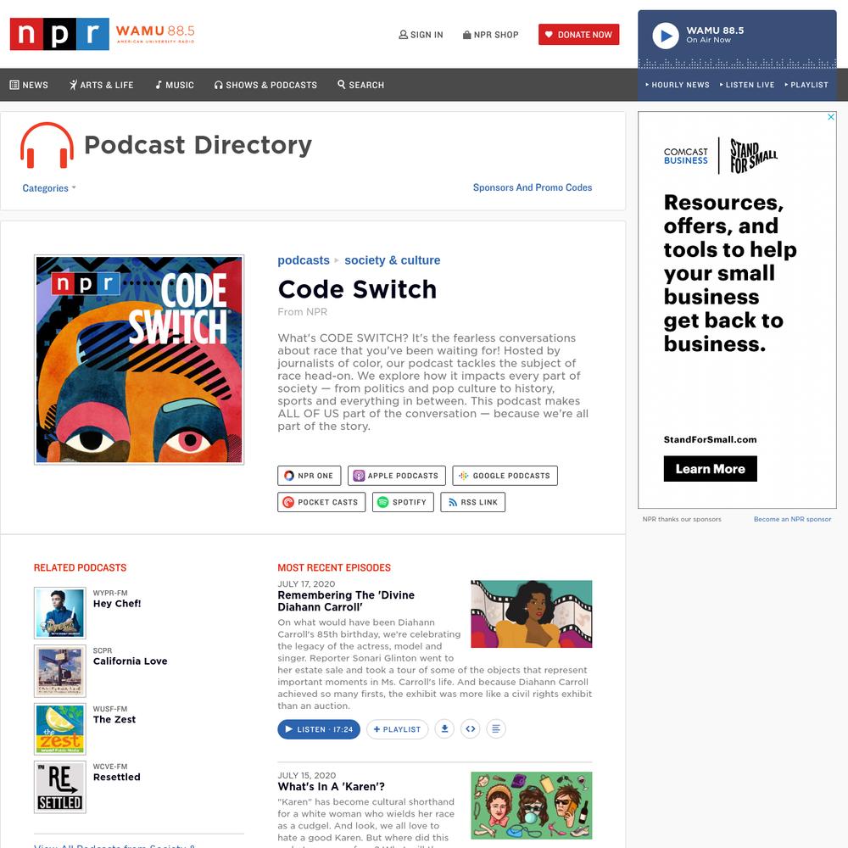Open embed code for Diahann Carroll episode
848x848 pixels.
[471, 729]
